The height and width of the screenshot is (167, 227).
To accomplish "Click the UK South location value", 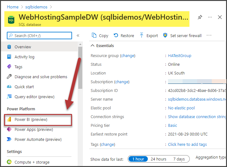I will point(176,73).
